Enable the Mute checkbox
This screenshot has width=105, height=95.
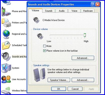[44, 46]
